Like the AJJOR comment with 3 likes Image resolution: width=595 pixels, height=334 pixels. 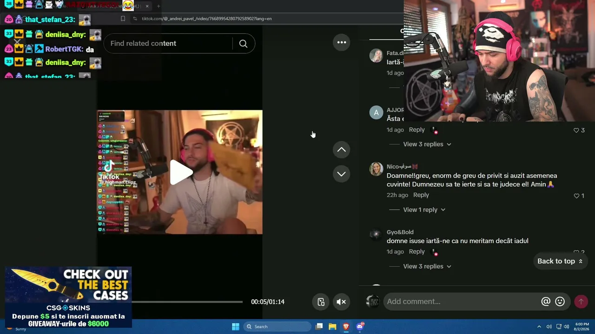(x=576, y=130)
